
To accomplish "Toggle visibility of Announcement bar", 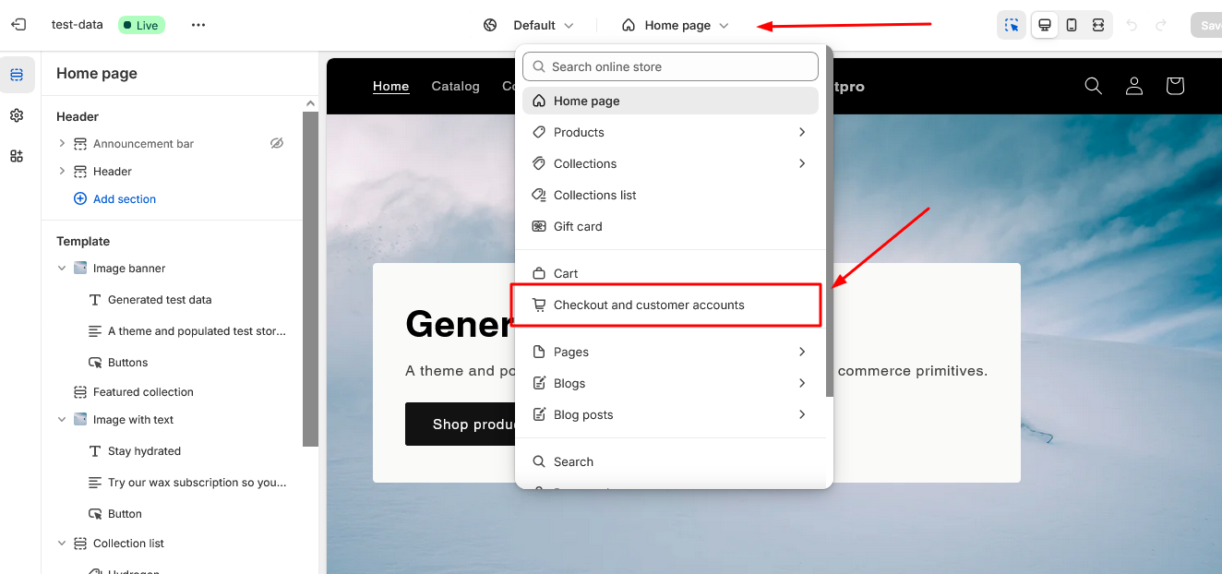I will pyautogui.click(x=277, y=143).
